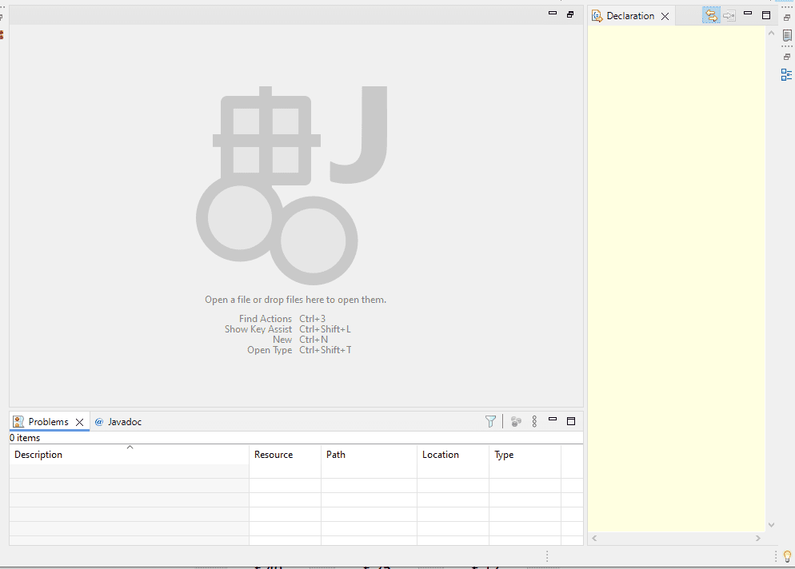Click the '0 items' count in Problems
Image resolution: width=795 pixels, height=569 pixels.
click(25, 438)
